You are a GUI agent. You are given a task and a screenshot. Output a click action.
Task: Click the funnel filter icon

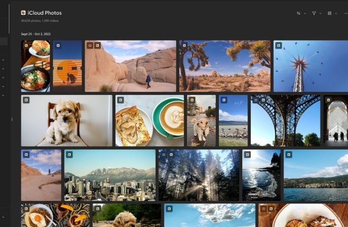(x=314, y=13)
